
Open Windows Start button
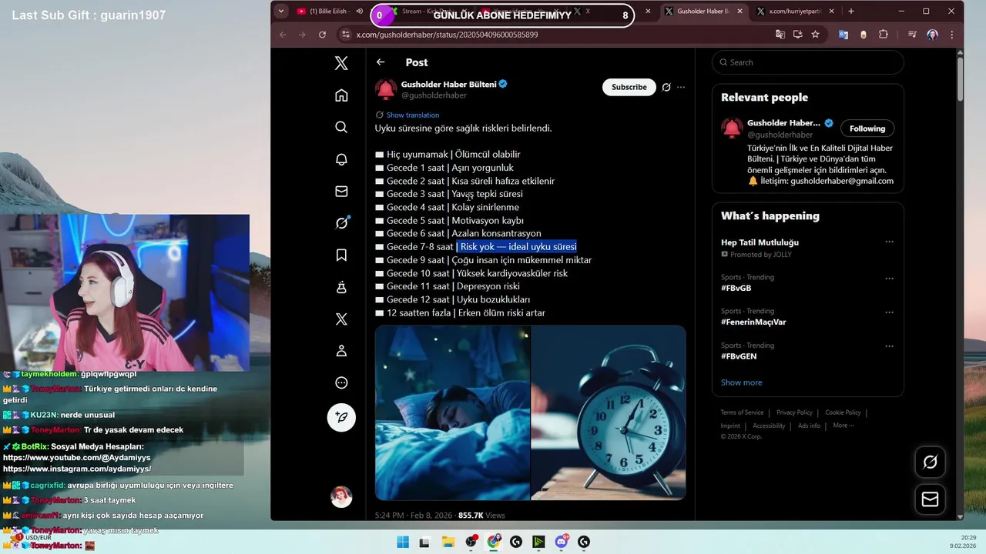click(403, 542)
